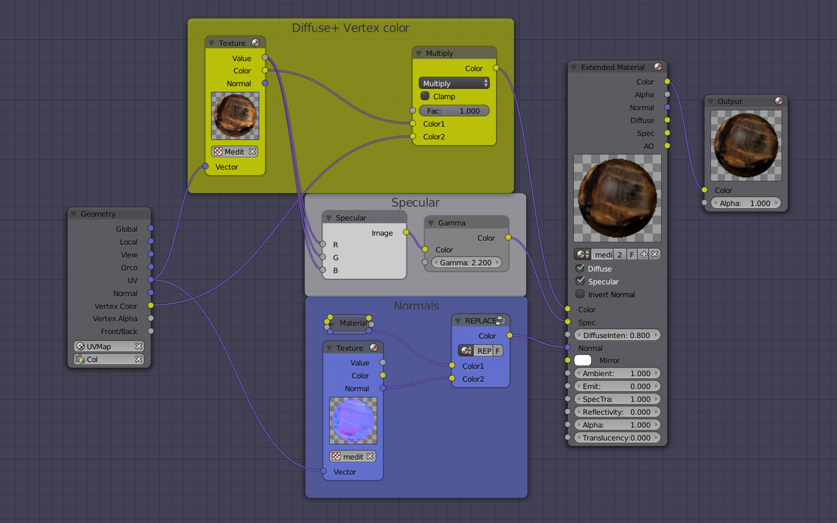The image size is (837, 523).
Task: Unlink the medit texture in the Normals frame
Action: coord(370,457)
